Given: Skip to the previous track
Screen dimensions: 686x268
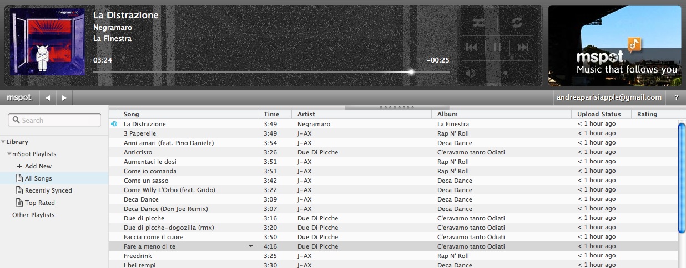Looking at the screenshot, I should [x=472, y=48].
